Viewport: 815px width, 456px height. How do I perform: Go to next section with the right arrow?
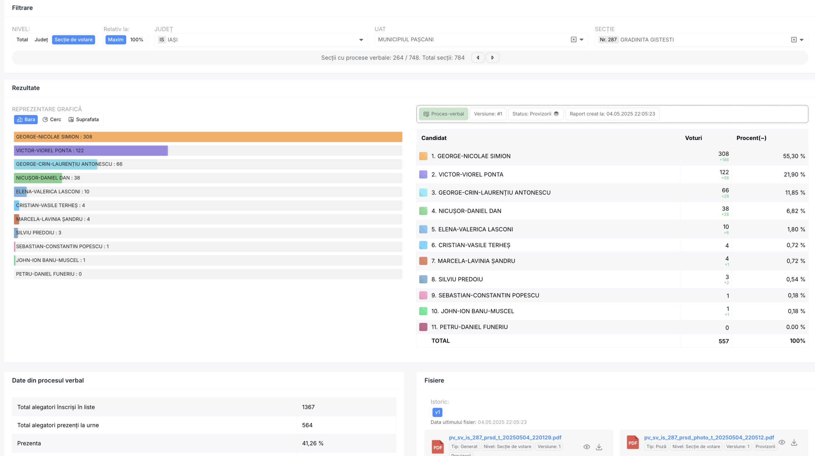(492, 58)
